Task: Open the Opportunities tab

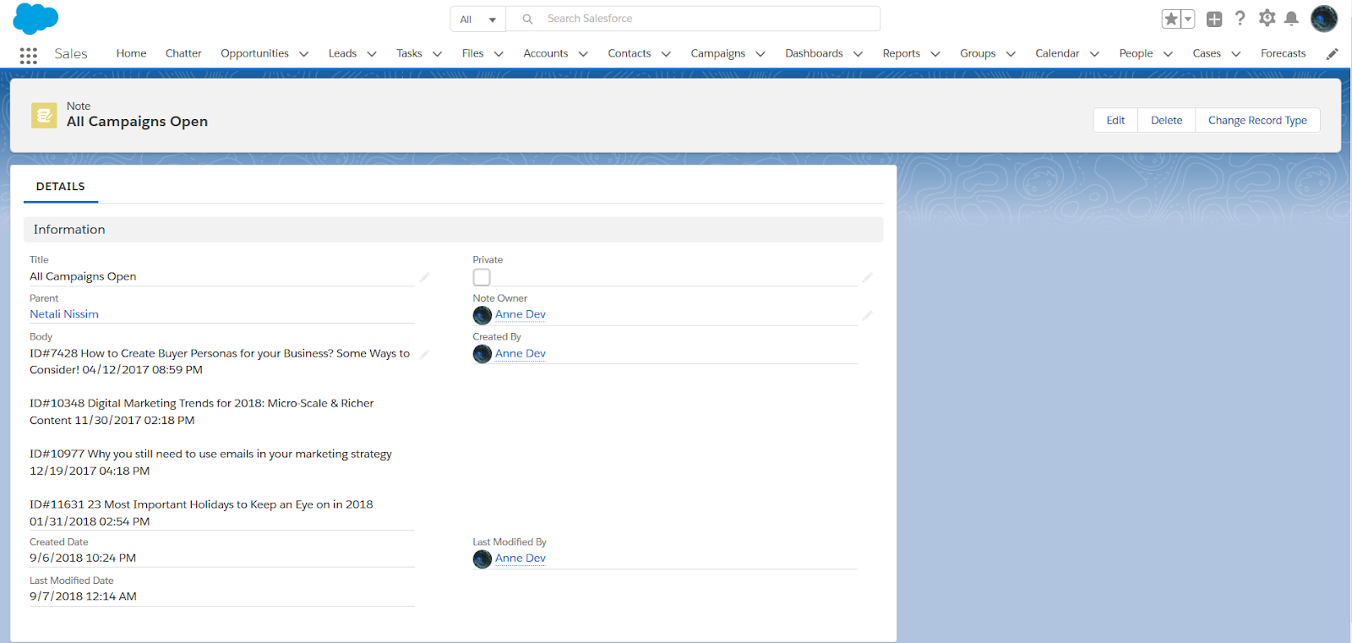Action: coord(254,53)
